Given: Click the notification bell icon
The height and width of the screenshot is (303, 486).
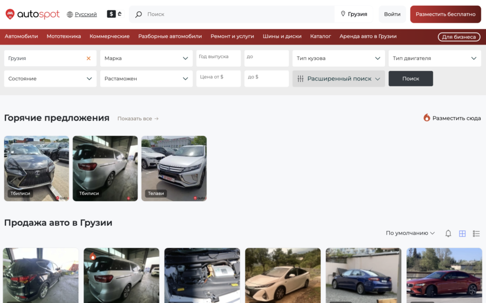Looking at the screenshot, I should pyautogui.click(x=448, y=233).
